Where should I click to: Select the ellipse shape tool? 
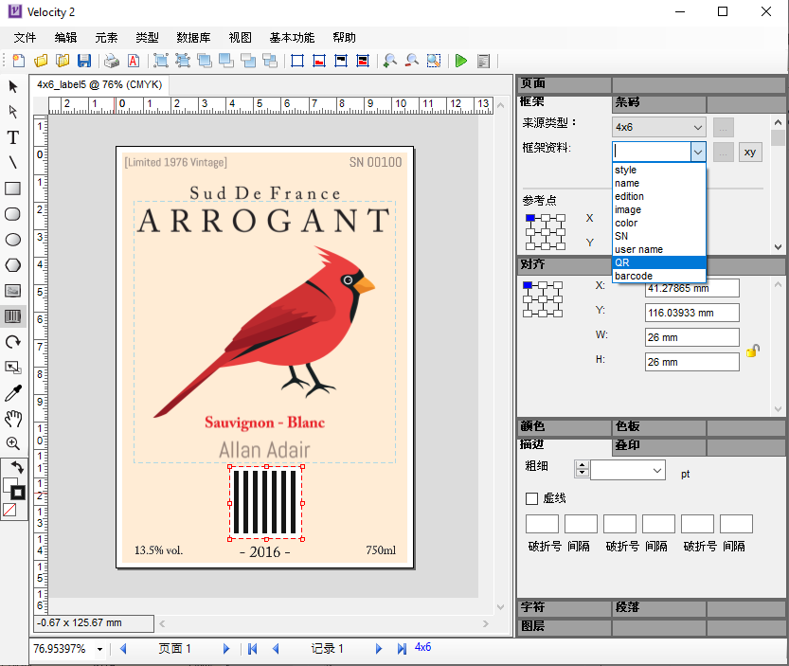[13, 240]
